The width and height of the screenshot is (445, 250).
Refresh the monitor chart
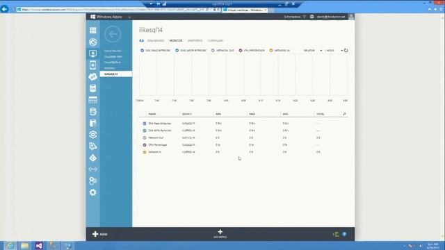[x=346, y=51]
